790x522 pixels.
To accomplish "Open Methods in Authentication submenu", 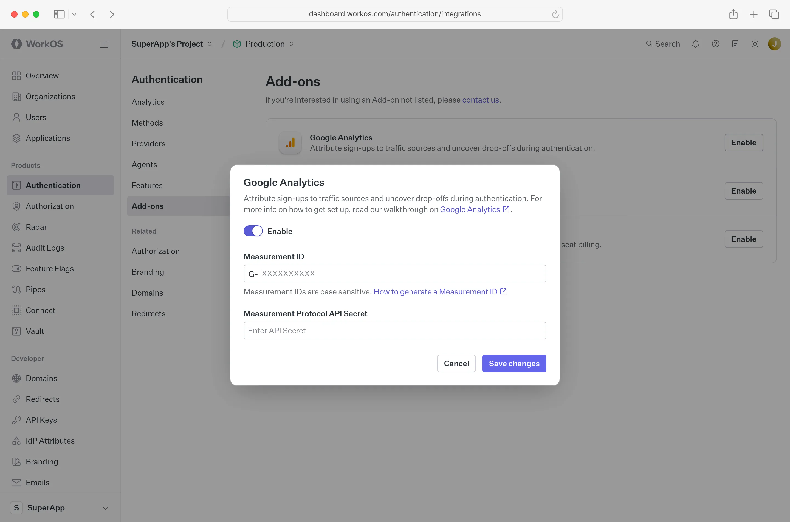I will pos(147,123).
